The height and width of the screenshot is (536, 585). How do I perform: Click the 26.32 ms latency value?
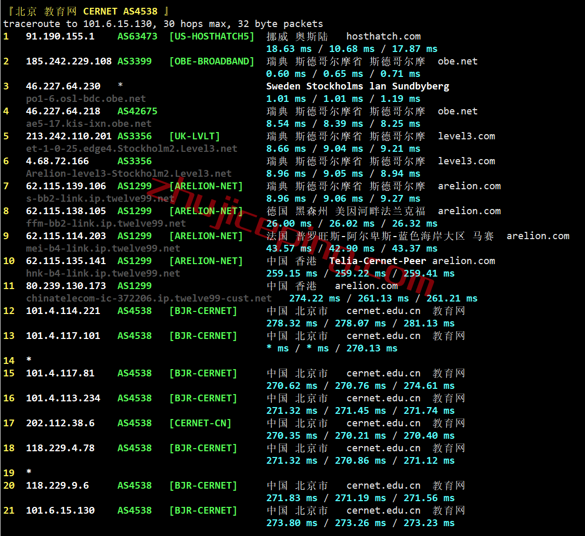pos(414,224)
